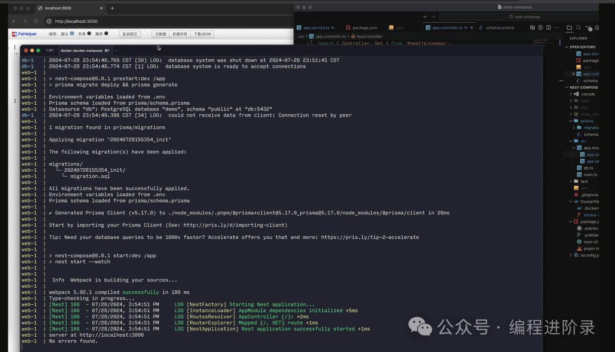615x352 pixels.
Task: Click the browser forward arrow
Action: 24,21
